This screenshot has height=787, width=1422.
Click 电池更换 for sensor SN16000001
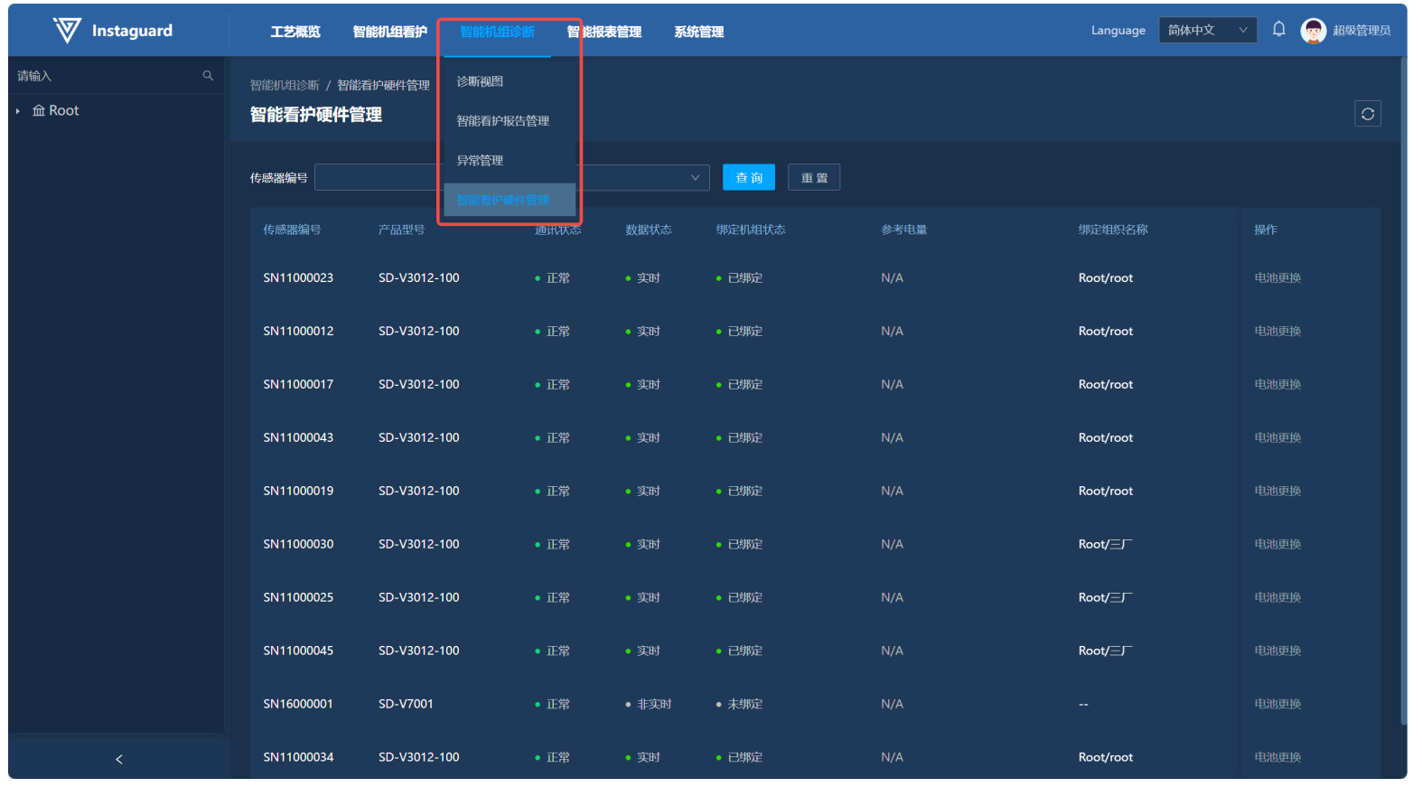[x=1277, y=704]
